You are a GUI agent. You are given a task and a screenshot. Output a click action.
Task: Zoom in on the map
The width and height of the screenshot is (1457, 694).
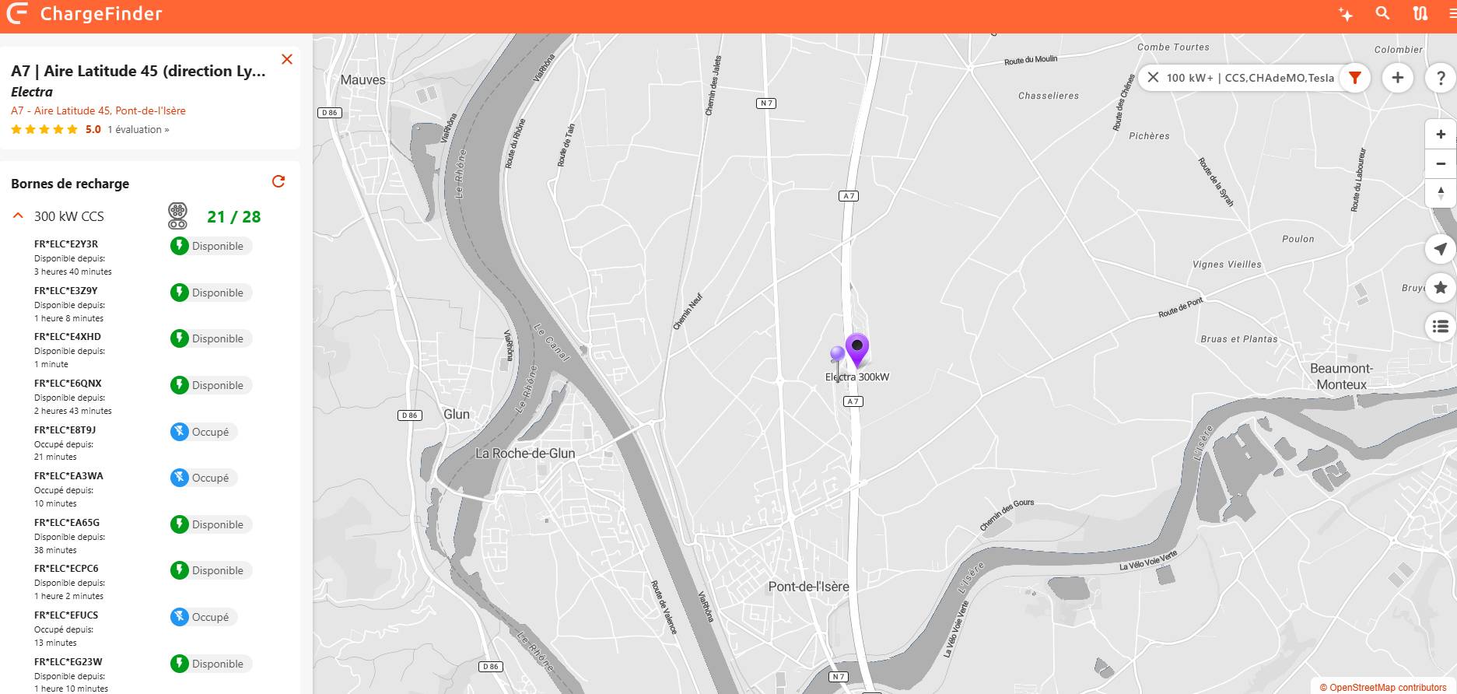[1441, 134]
